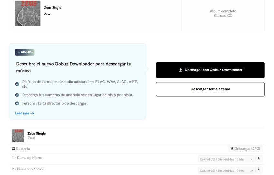Download track Buscando Accion arrow icon
The width and height of the screenshot is (274, 175).
click(x=259, y=170)
